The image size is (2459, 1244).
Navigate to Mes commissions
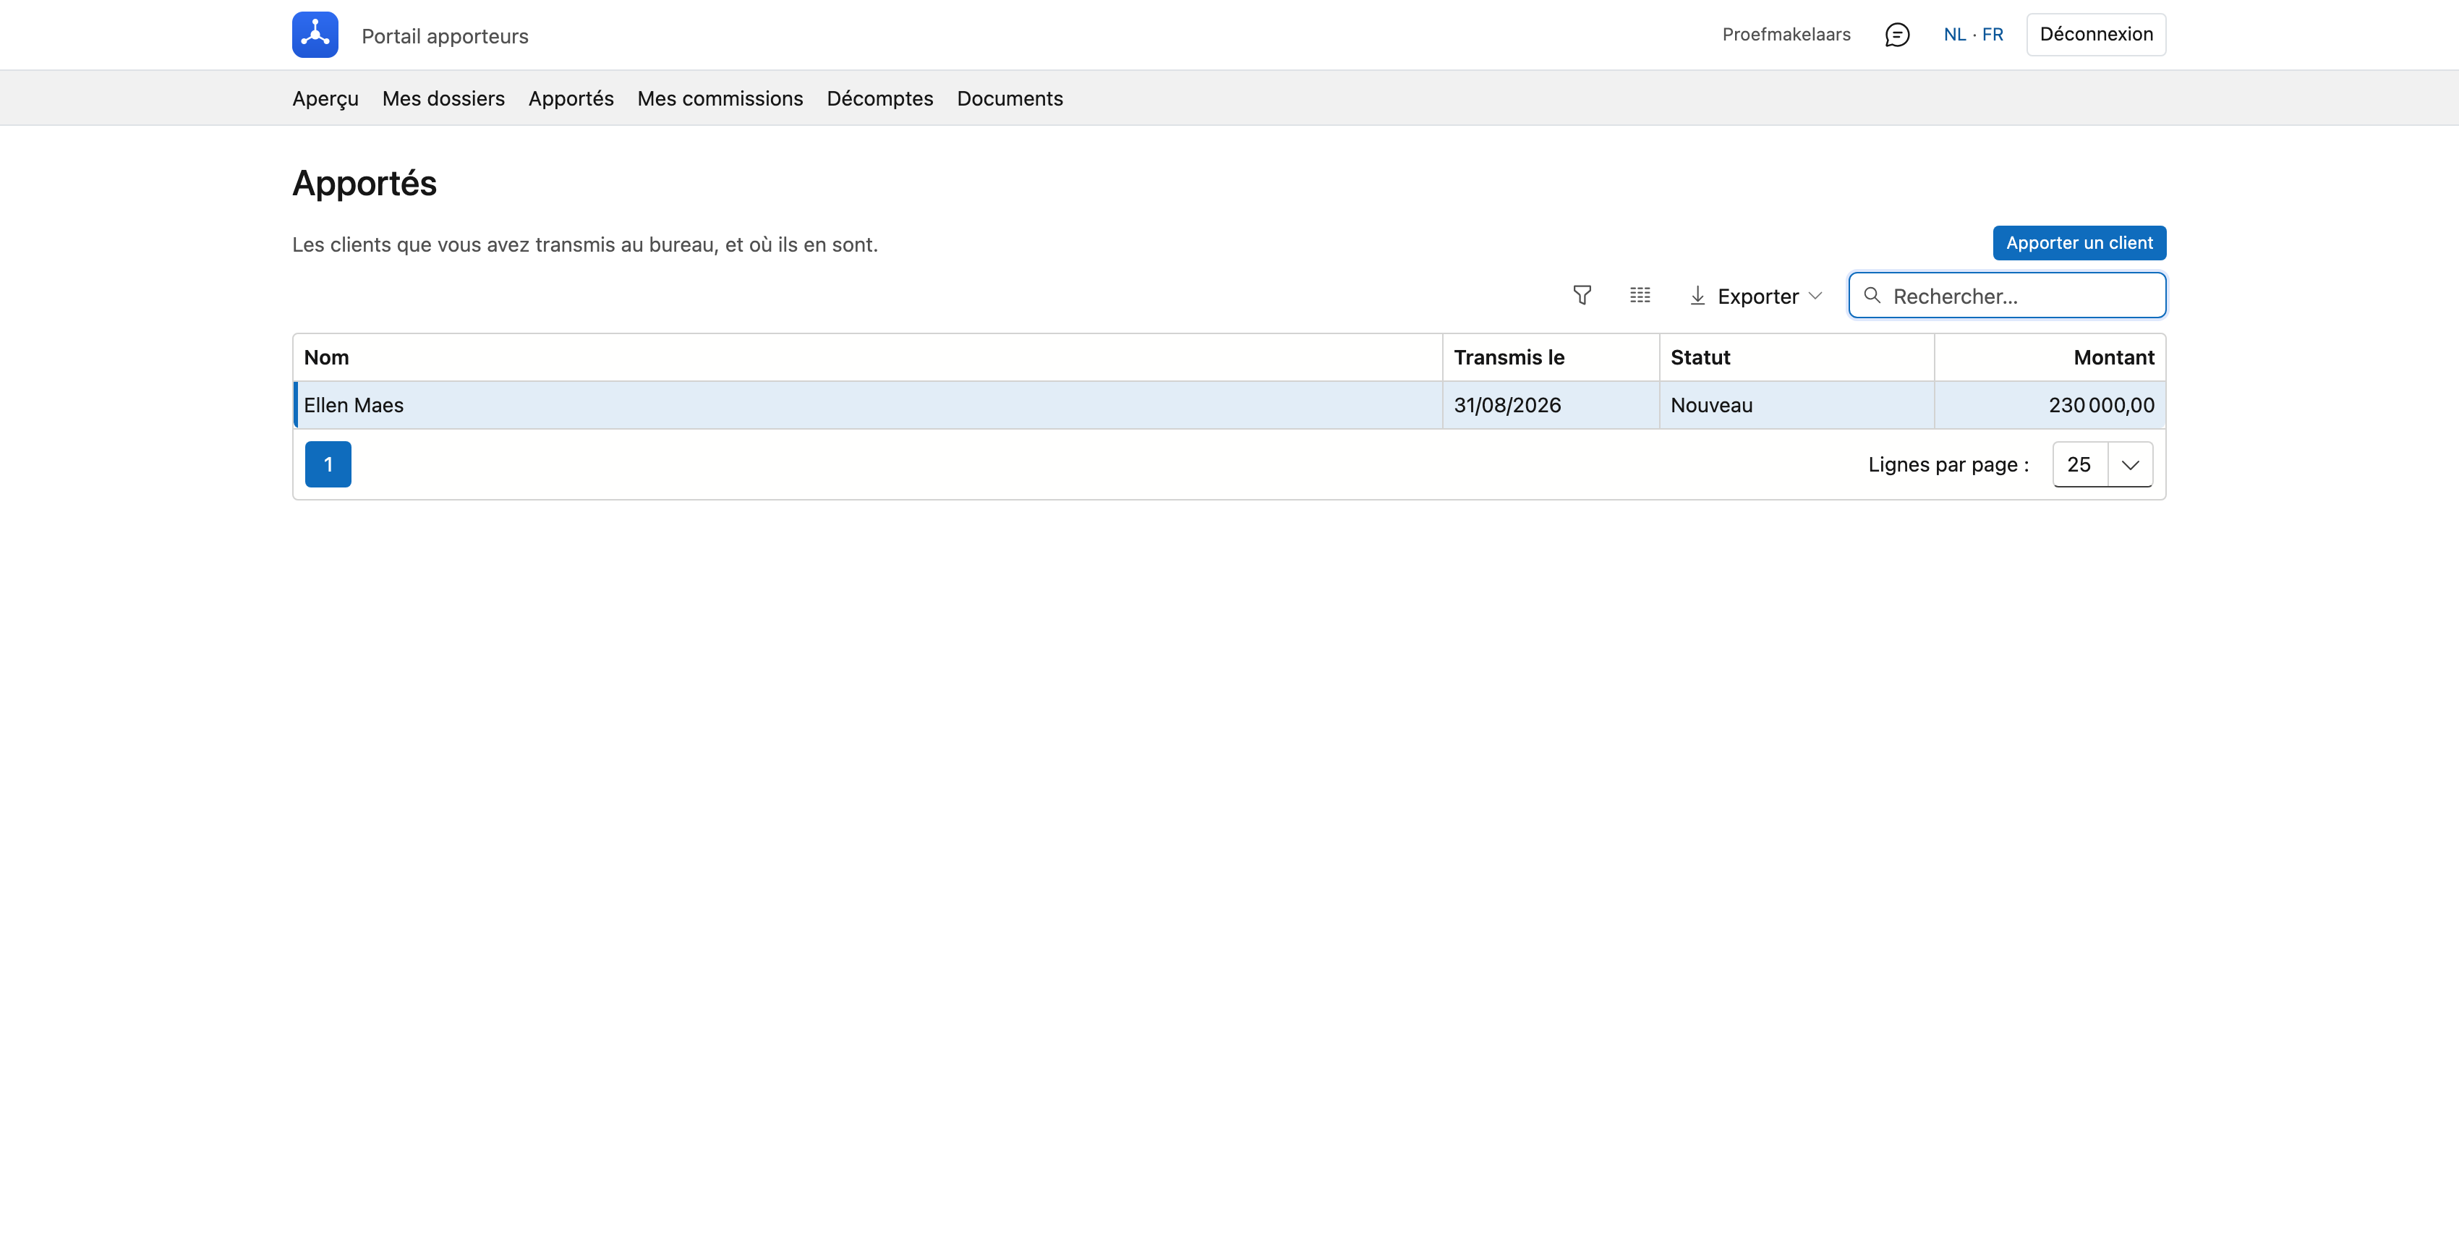(720, 98)
